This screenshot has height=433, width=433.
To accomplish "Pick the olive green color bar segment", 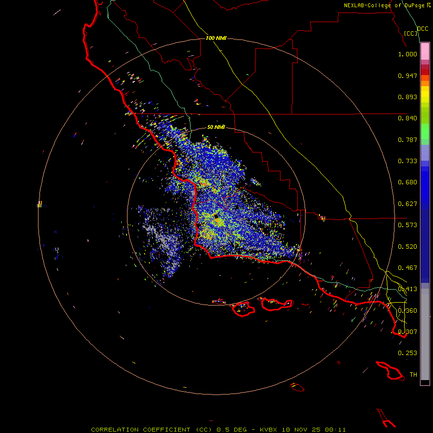I will pos(425,115).
